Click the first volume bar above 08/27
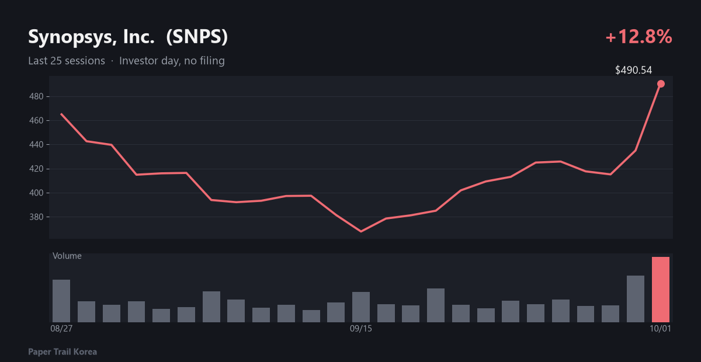 click(61, 301)
